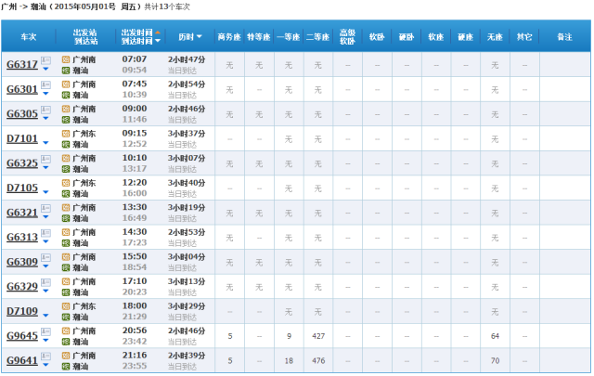Click the ID card icon next to G6329

[45, 281]
